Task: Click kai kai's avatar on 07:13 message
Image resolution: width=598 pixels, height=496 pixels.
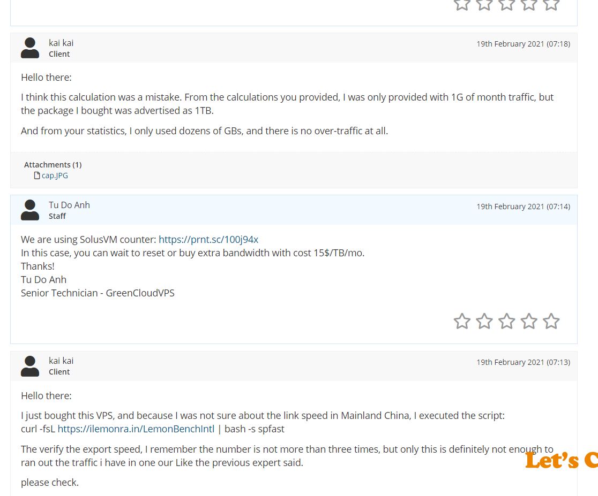Action: coord(30,366)
